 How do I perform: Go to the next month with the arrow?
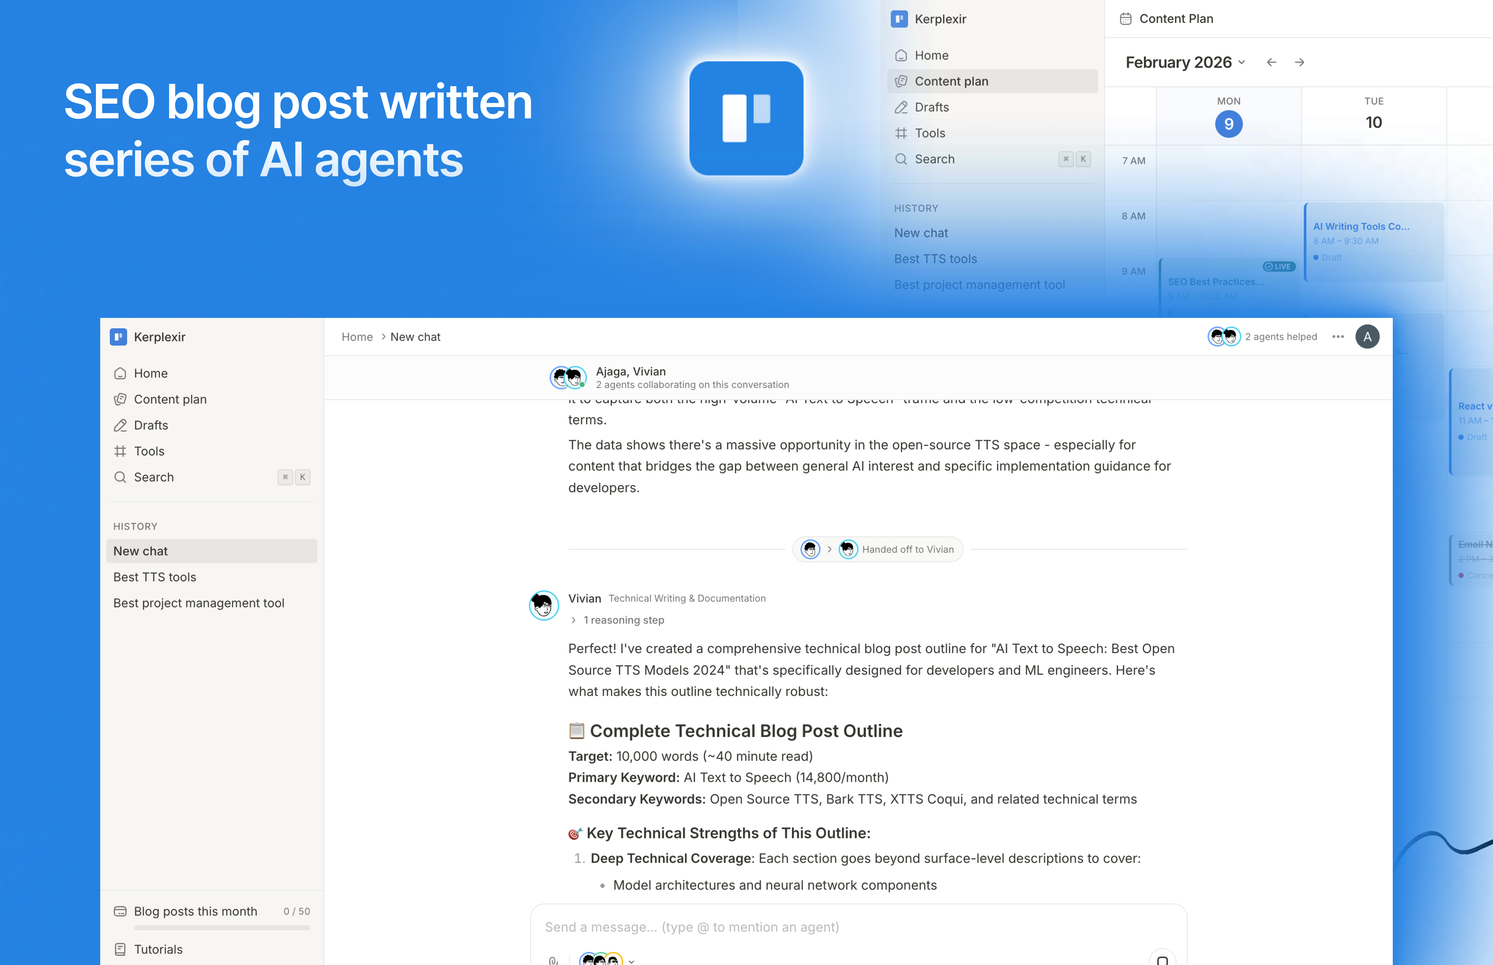pos(1299,62)
